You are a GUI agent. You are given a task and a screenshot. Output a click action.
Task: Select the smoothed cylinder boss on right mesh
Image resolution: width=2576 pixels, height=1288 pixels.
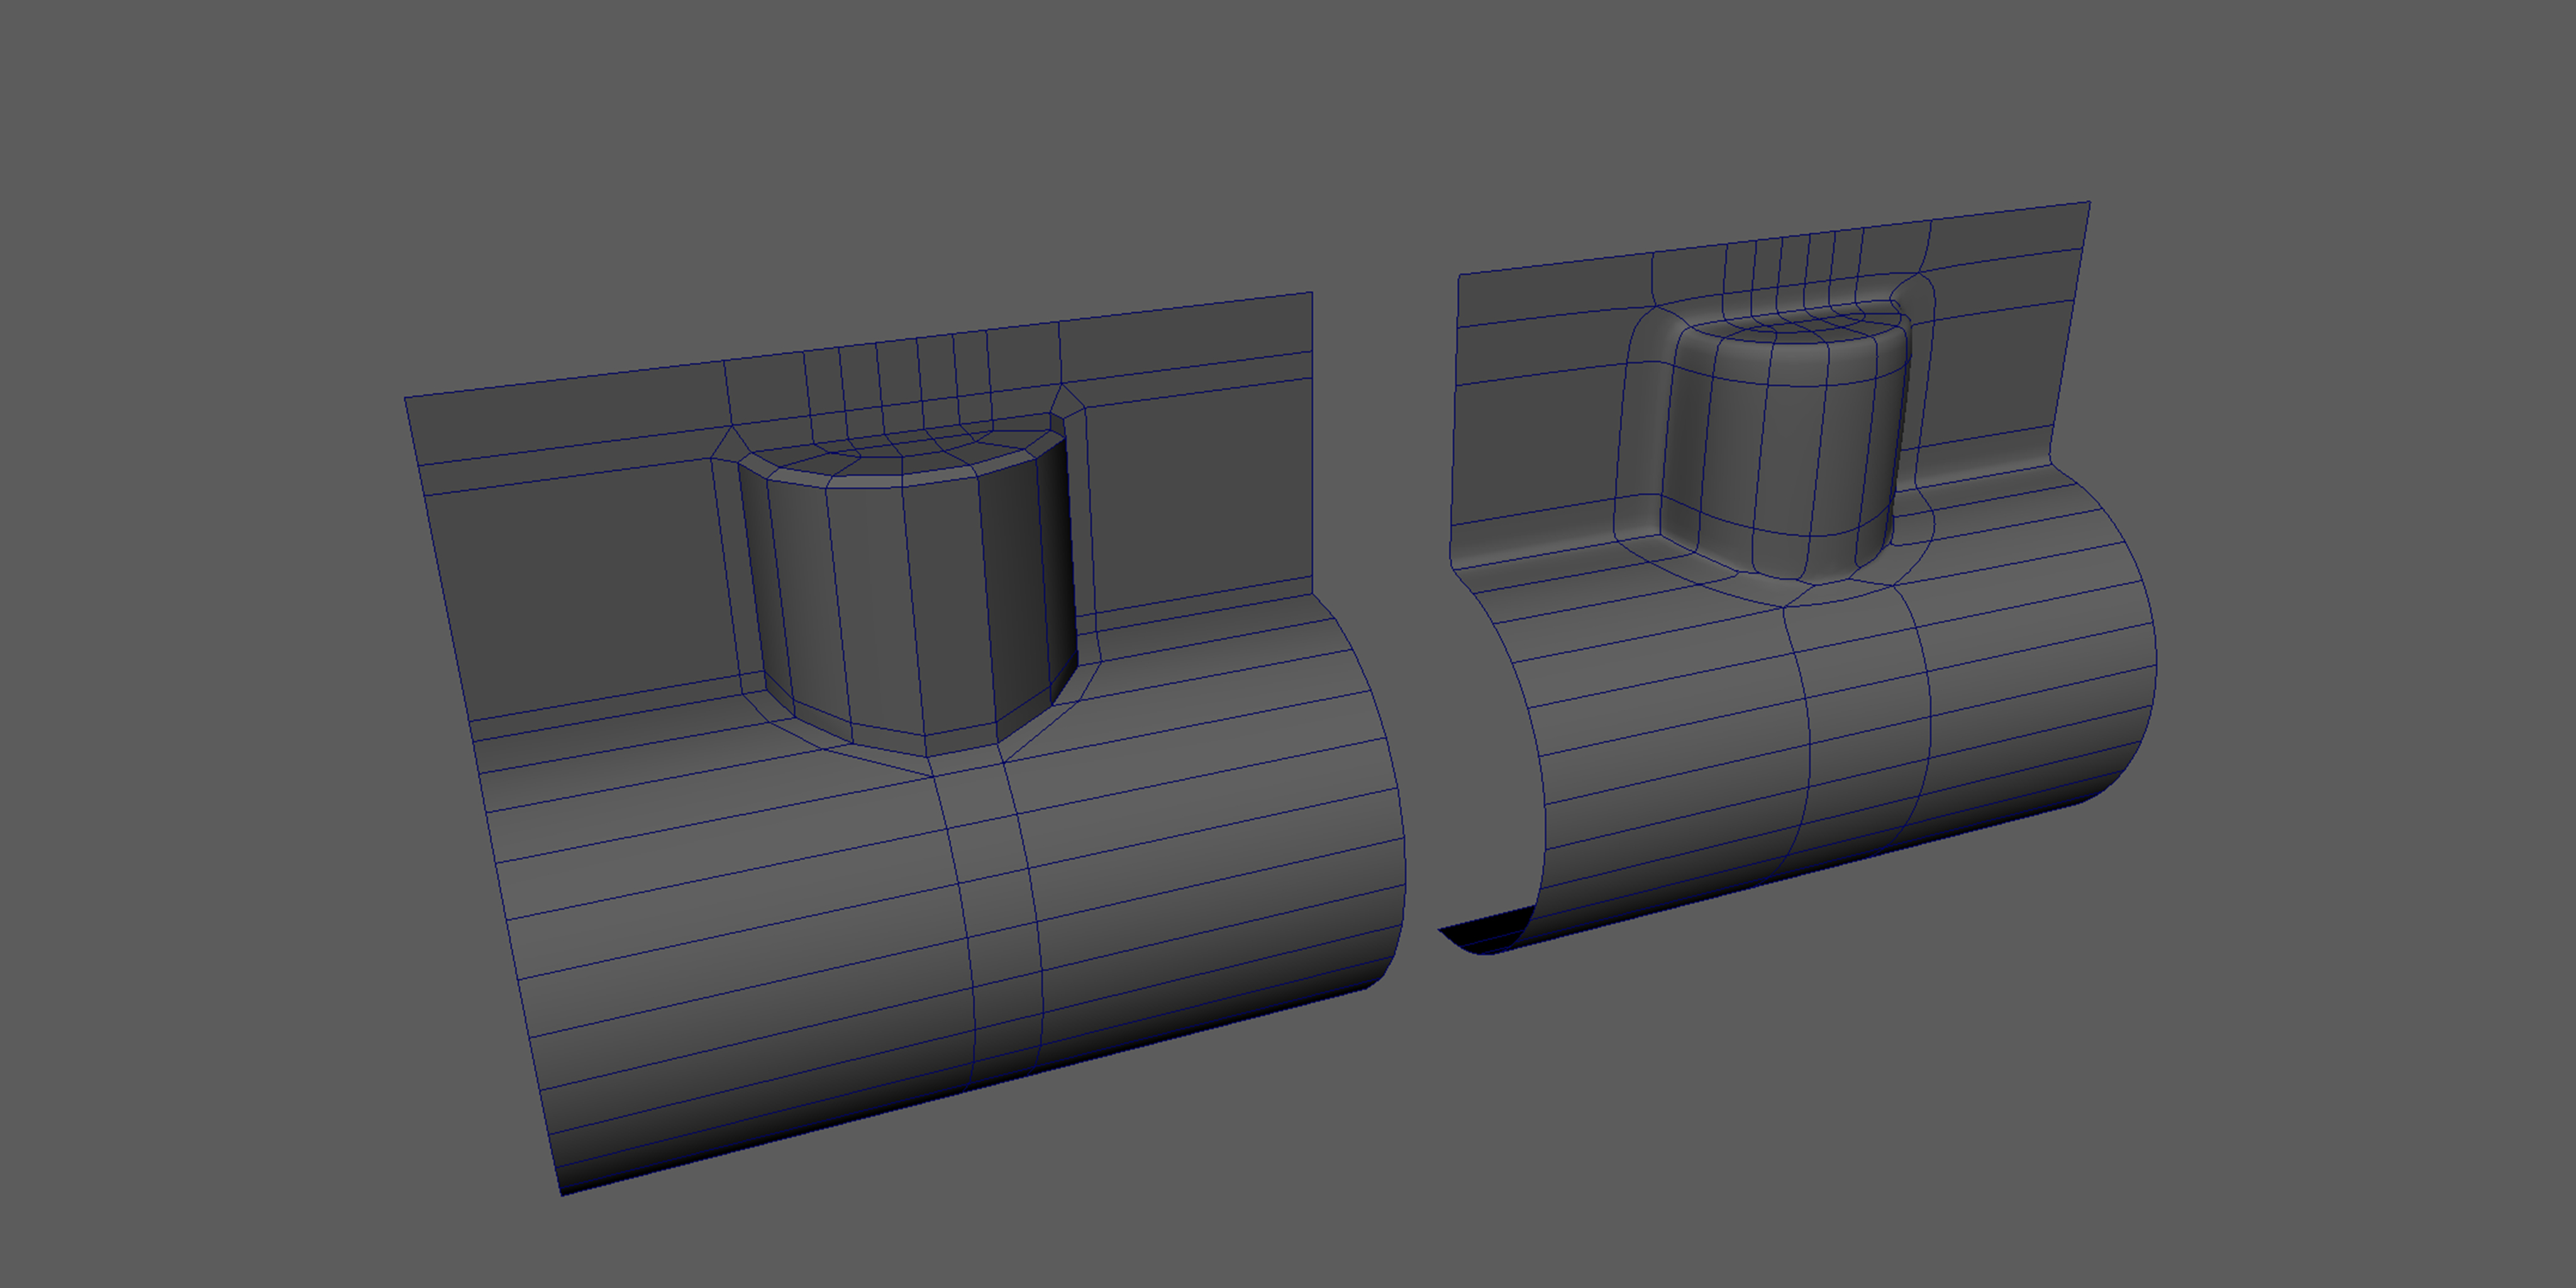point(1786,447)
